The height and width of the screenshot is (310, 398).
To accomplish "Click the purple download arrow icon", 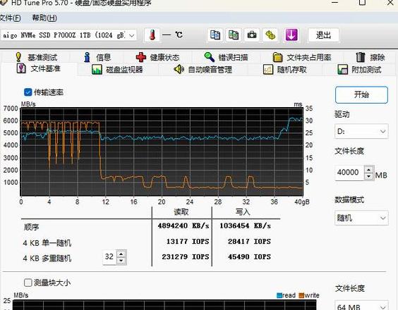I will point(291,35).
